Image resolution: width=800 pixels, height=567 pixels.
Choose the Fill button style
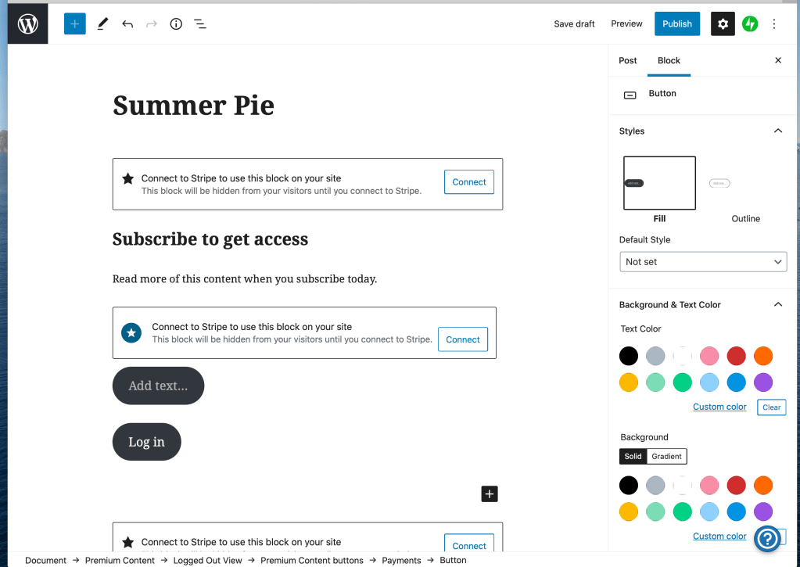click(x=659, y=183)
